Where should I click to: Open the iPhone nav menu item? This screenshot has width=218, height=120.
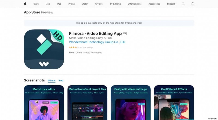71,4
